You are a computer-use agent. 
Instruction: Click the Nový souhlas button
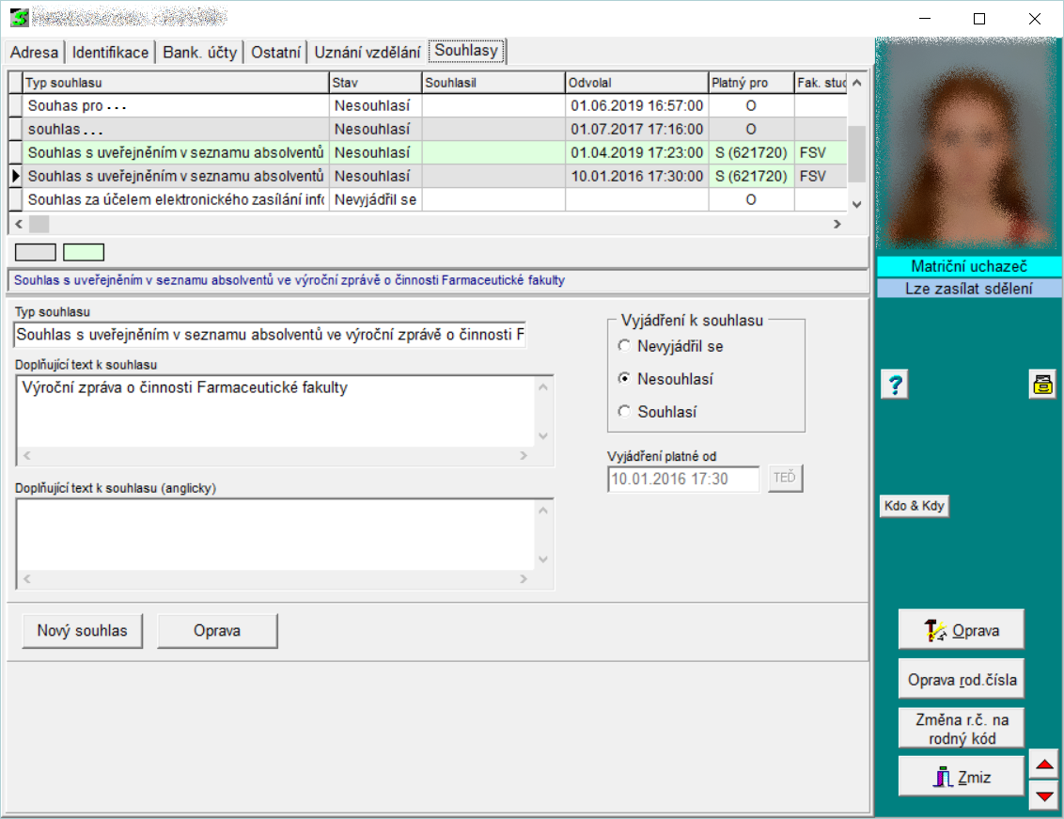coord(82,631)
